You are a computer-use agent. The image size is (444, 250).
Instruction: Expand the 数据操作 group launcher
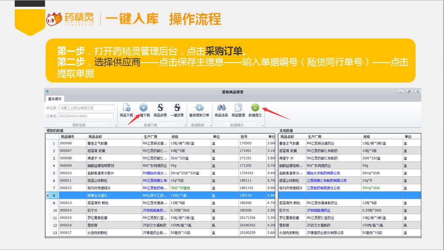pyautogui.click(x=264, y=126)
